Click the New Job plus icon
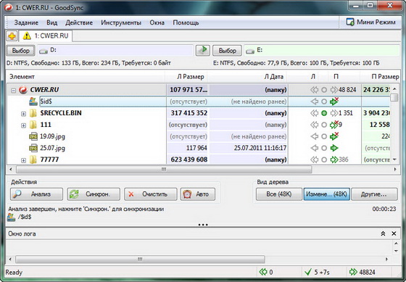The image size is (406, 282). [12, 36]
